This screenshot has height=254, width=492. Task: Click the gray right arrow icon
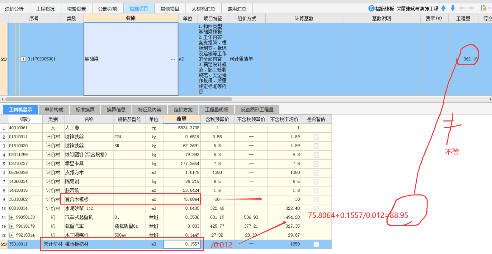(471, 8)
